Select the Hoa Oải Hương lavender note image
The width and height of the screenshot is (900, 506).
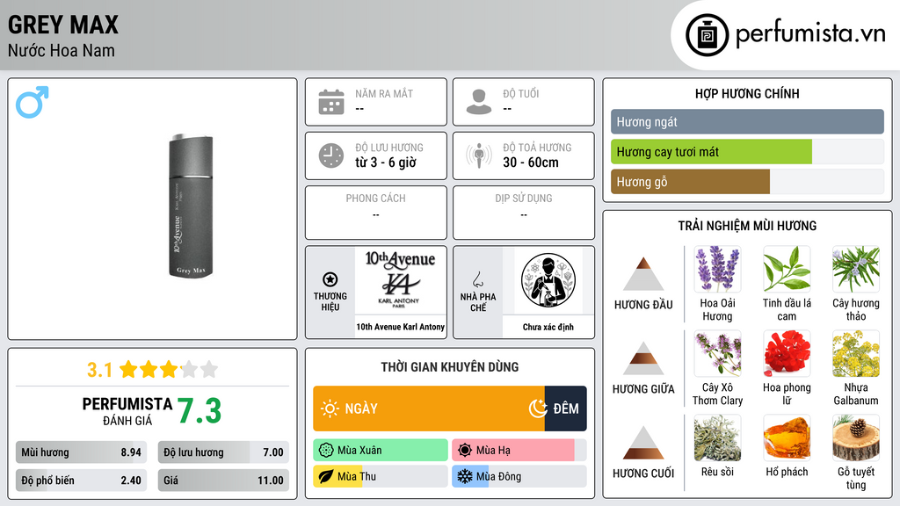coord(717,270)
